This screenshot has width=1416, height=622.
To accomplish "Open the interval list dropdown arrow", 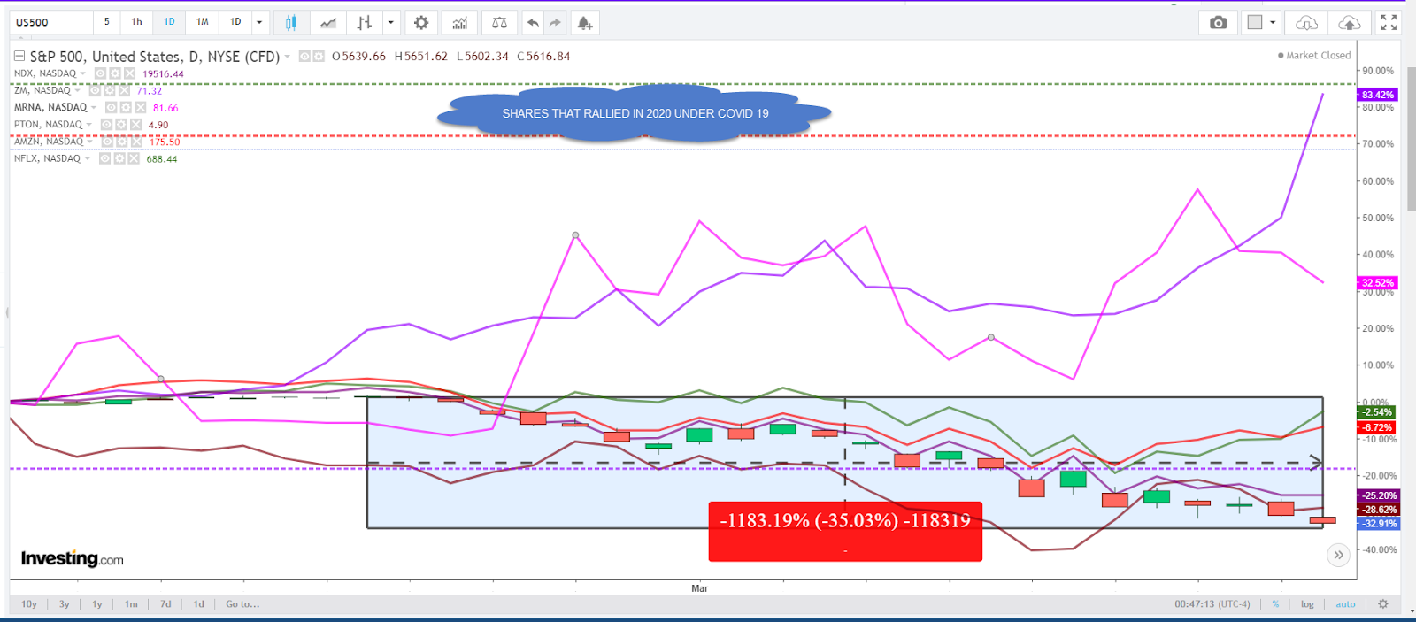I will [259, 22].
